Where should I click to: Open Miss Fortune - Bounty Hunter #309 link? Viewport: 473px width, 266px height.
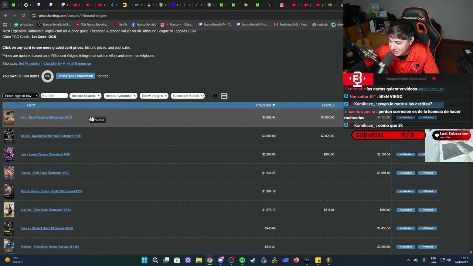coord(51,191)
